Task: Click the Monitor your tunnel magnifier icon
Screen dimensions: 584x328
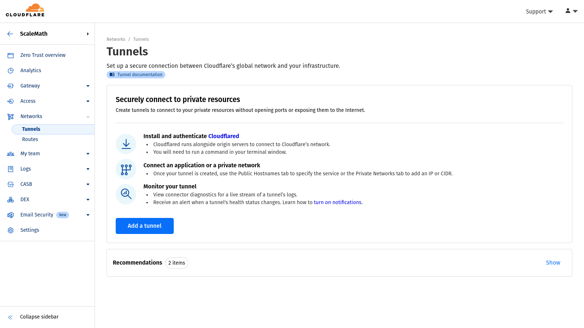Action: [126, 194]
